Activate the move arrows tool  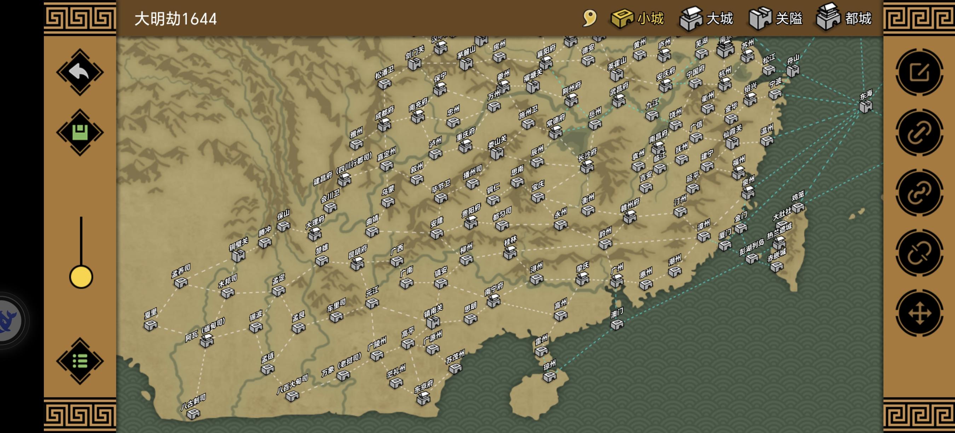pyautogui.click(x=919, y=313)
